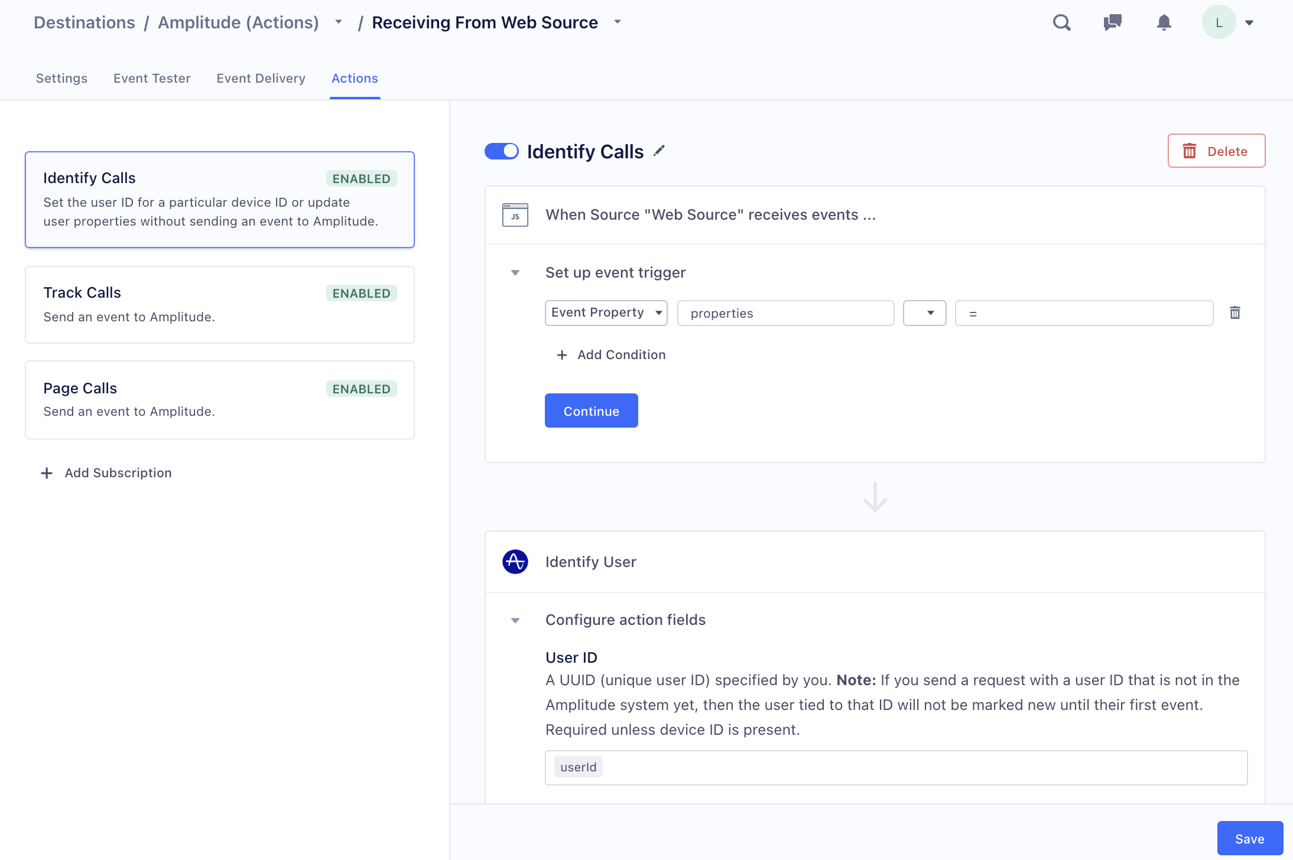
Task: Open the Event Property dropdown
Action: click(x=606, y=312)
